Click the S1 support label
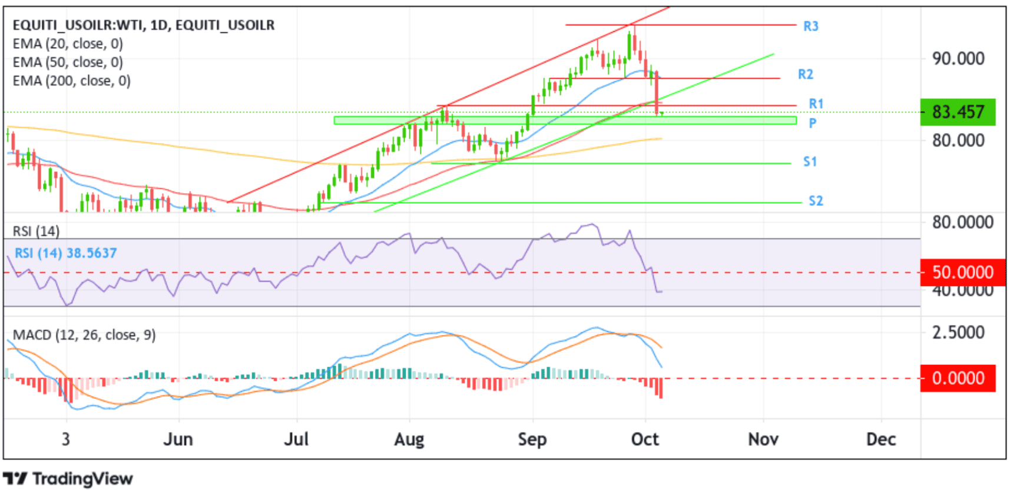1010x502 pixels. point(810,161)
